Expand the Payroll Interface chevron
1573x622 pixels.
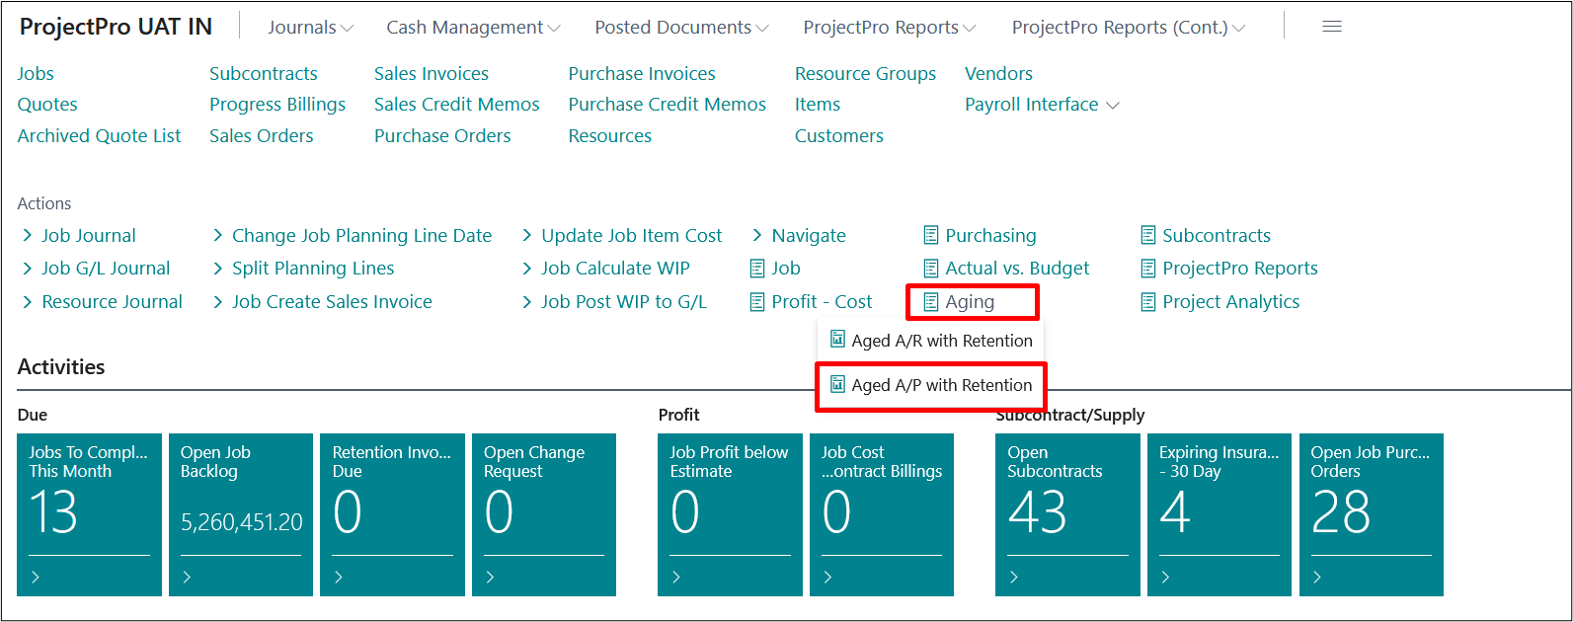(x=1113, y=106)
